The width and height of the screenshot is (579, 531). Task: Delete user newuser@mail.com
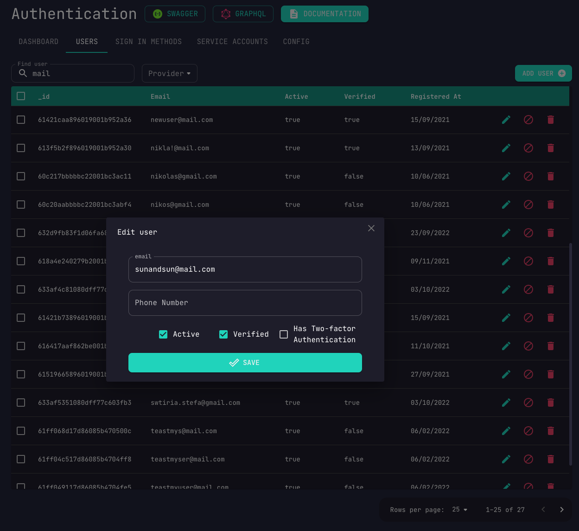551,120
